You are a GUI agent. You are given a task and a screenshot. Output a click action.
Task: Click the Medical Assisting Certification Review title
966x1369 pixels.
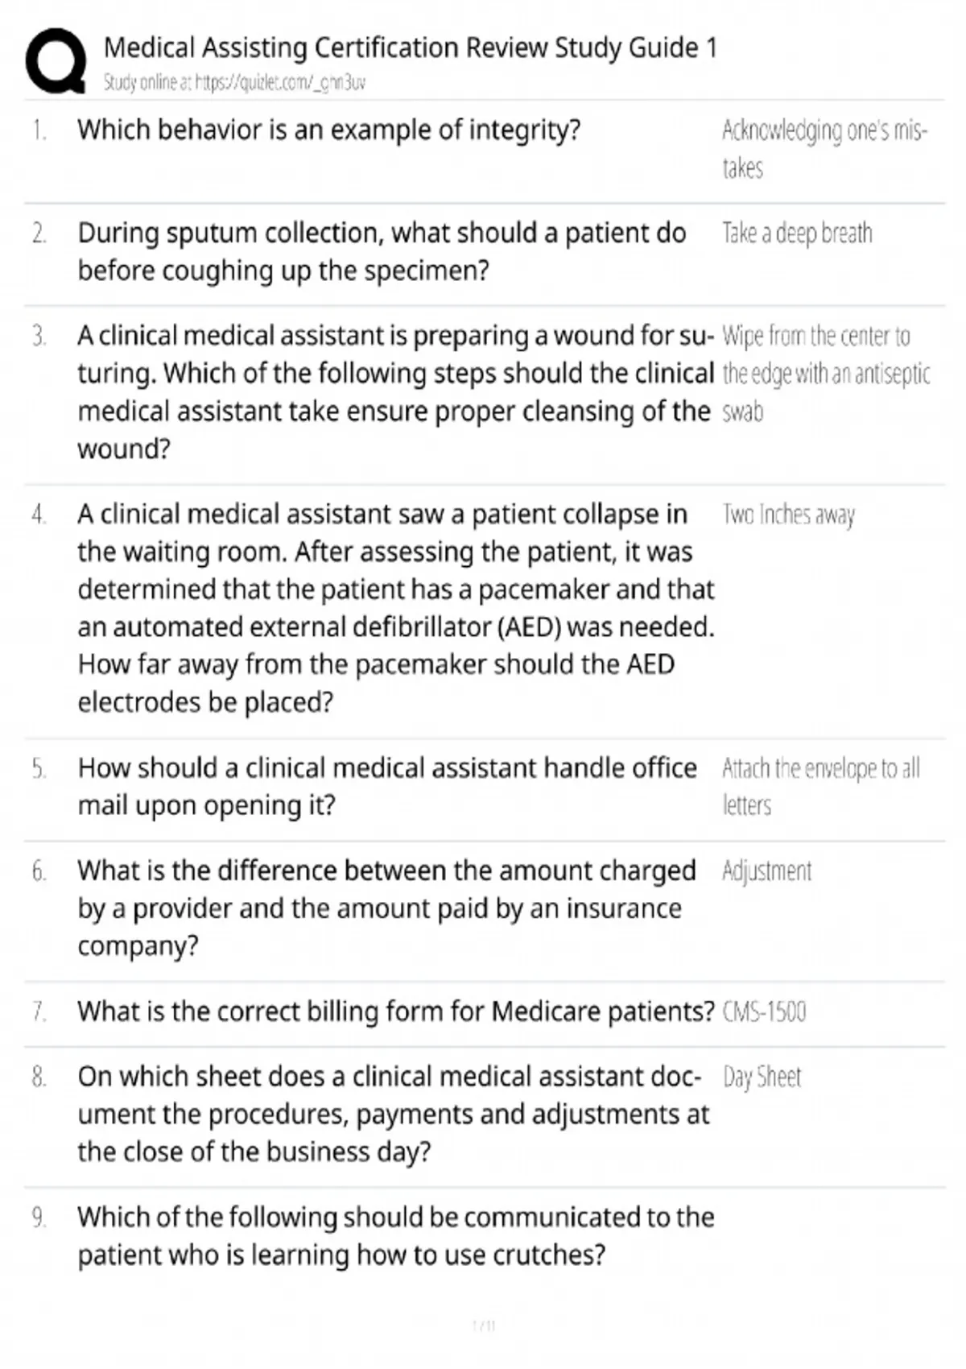point(410,48)
